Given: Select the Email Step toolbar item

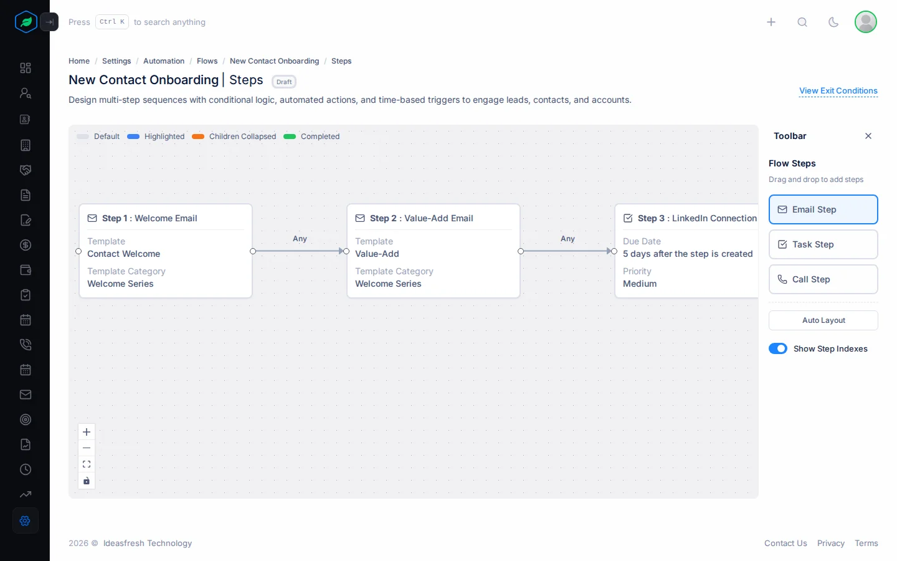Looking at the screenshot, I should point(823,209).
